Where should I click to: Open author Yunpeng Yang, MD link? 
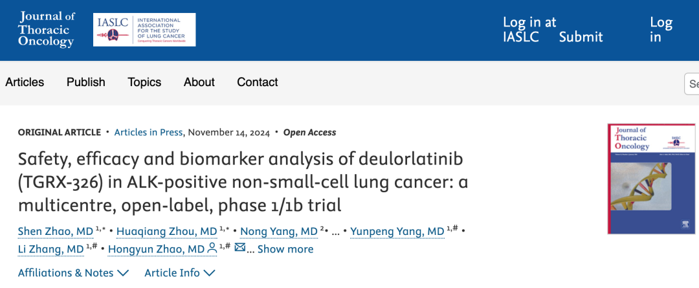(x=397, y=231)
